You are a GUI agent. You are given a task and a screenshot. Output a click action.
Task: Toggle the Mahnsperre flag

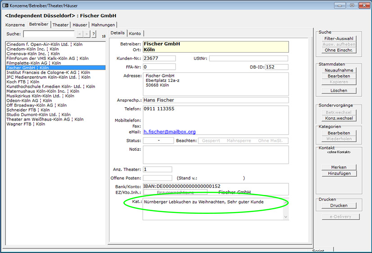coord(239,141)
